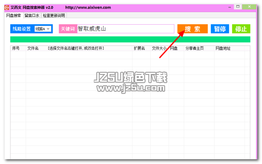The image size is (262, 164).
Task: Open the 线路A route dropdown
Action: click(x=43, y=29)
